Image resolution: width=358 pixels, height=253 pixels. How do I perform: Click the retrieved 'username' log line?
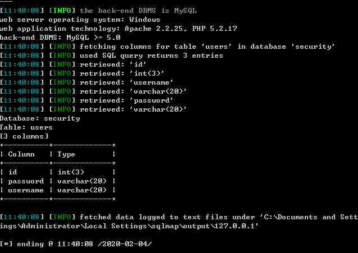coord(86,82)
